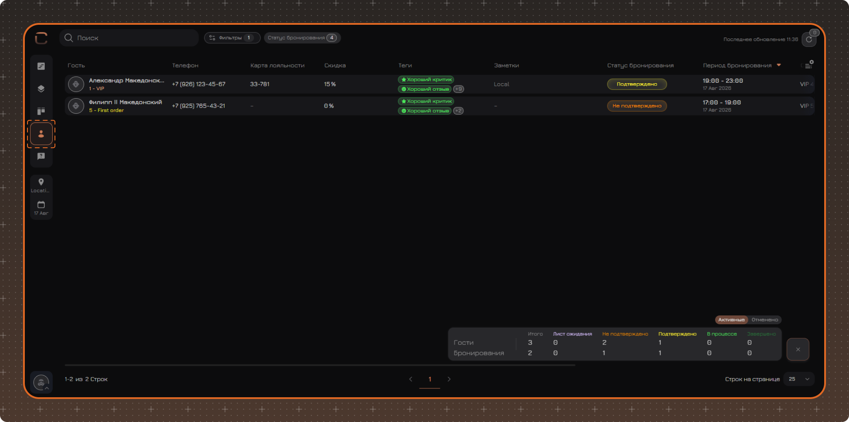Click the app logo
Viewport: 849px width, 422px height.
click(41, 38)
